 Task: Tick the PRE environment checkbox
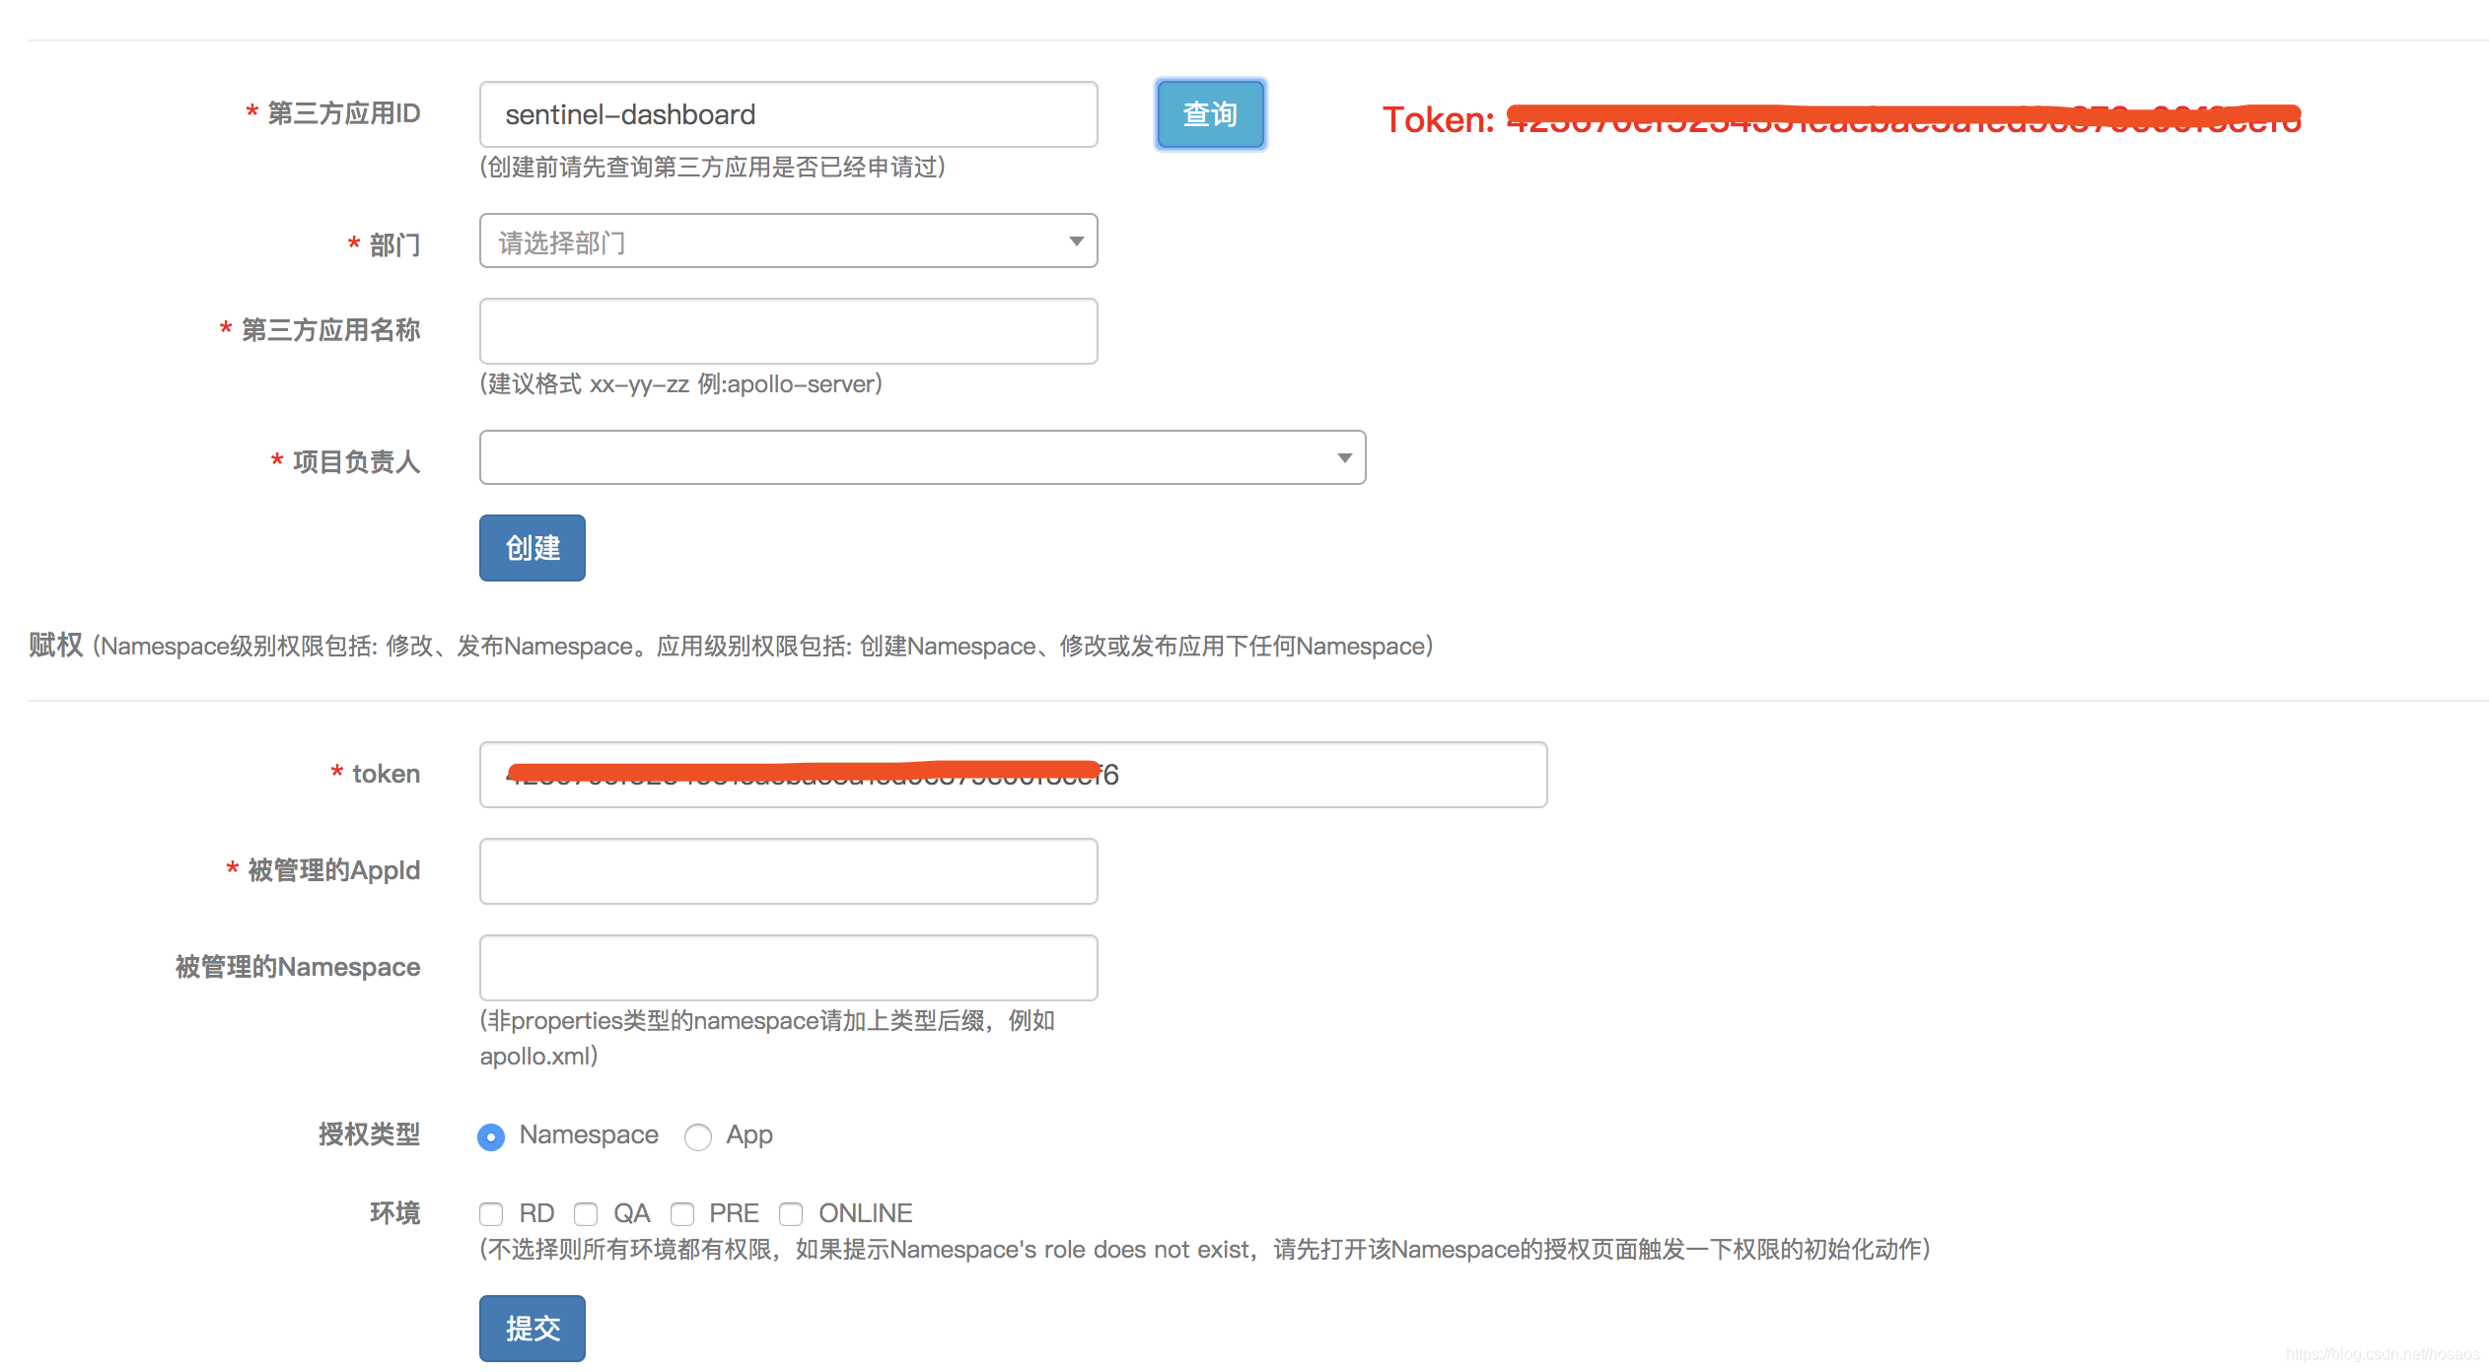tap(682, 1213)
